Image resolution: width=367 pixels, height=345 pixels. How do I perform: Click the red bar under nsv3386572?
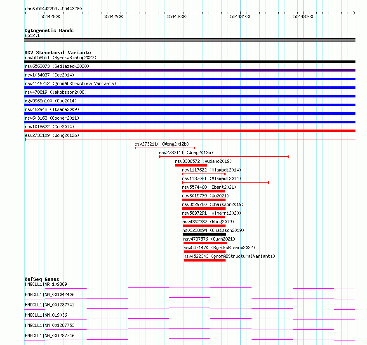point(191,165)
